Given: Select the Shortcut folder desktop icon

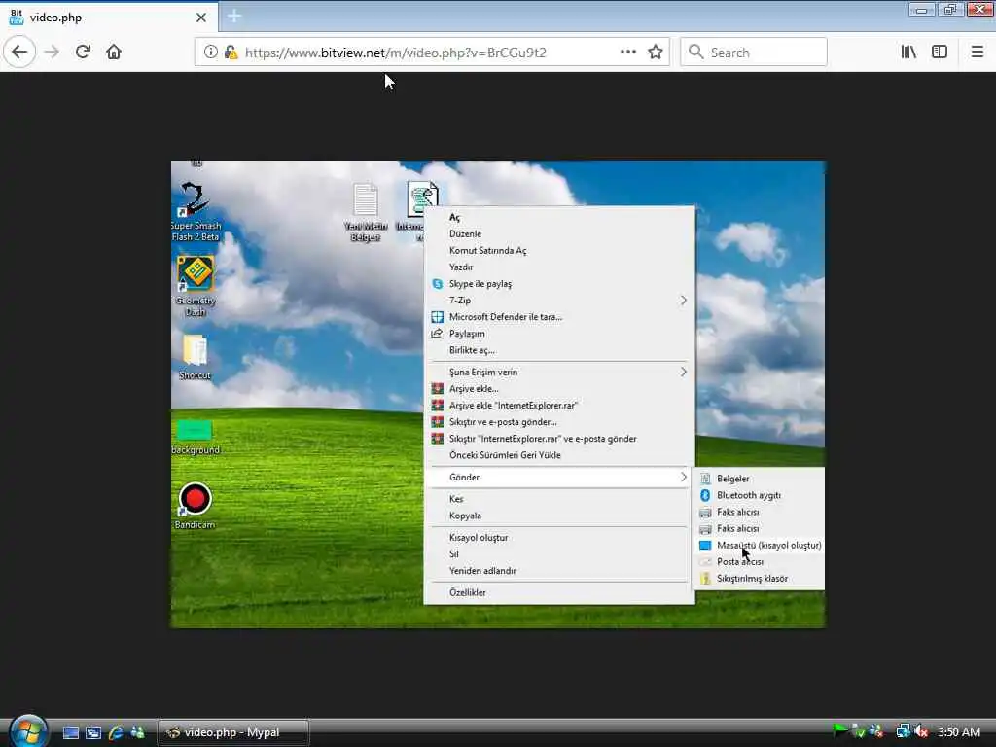Looking at the screenshot, I should [195, 357].
